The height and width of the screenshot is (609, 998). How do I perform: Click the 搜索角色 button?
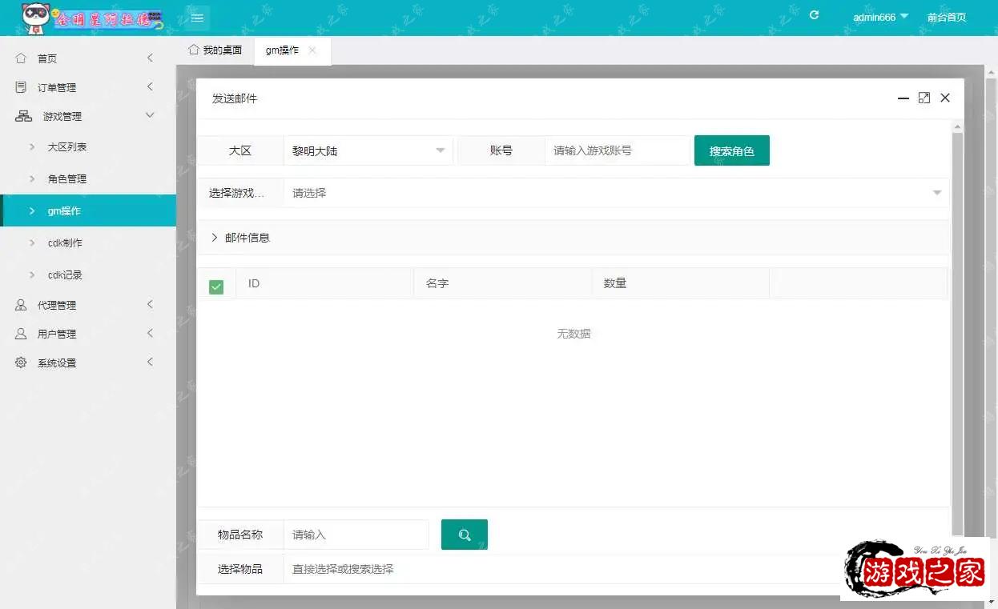click(731, 150)
